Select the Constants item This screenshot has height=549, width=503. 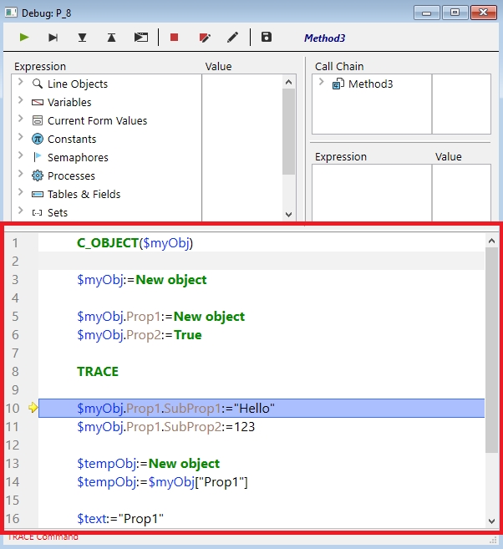(x=72, y=139)
